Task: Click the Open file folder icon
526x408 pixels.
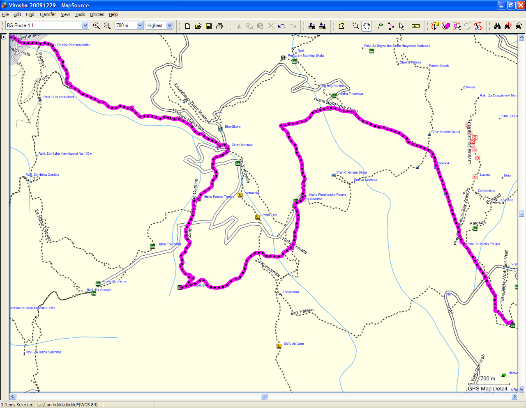Action: [x=198, y=26]
